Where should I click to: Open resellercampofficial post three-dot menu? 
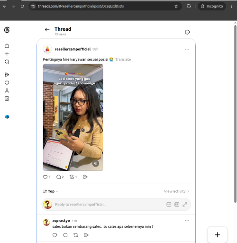tap(187, 49)
